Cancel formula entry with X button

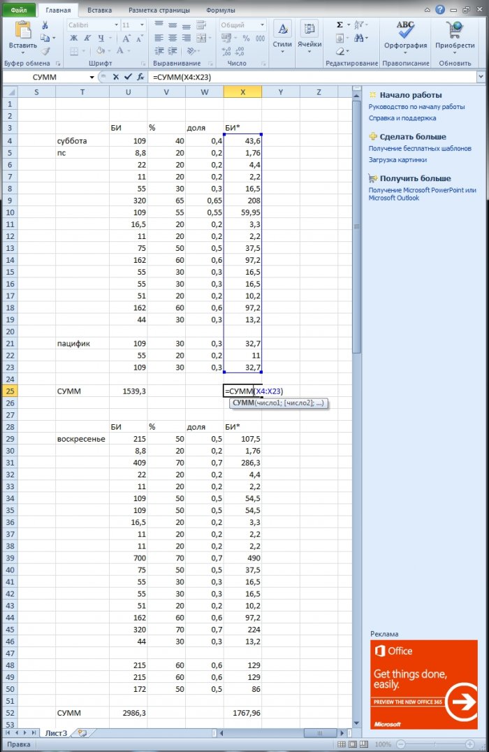[x=115, y=77]
